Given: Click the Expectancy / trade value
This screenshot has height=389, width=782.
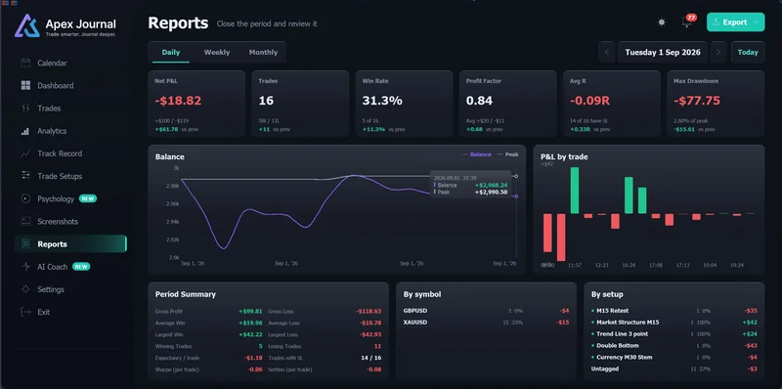Looking at the screenshot, I should (x=253, y=358).
